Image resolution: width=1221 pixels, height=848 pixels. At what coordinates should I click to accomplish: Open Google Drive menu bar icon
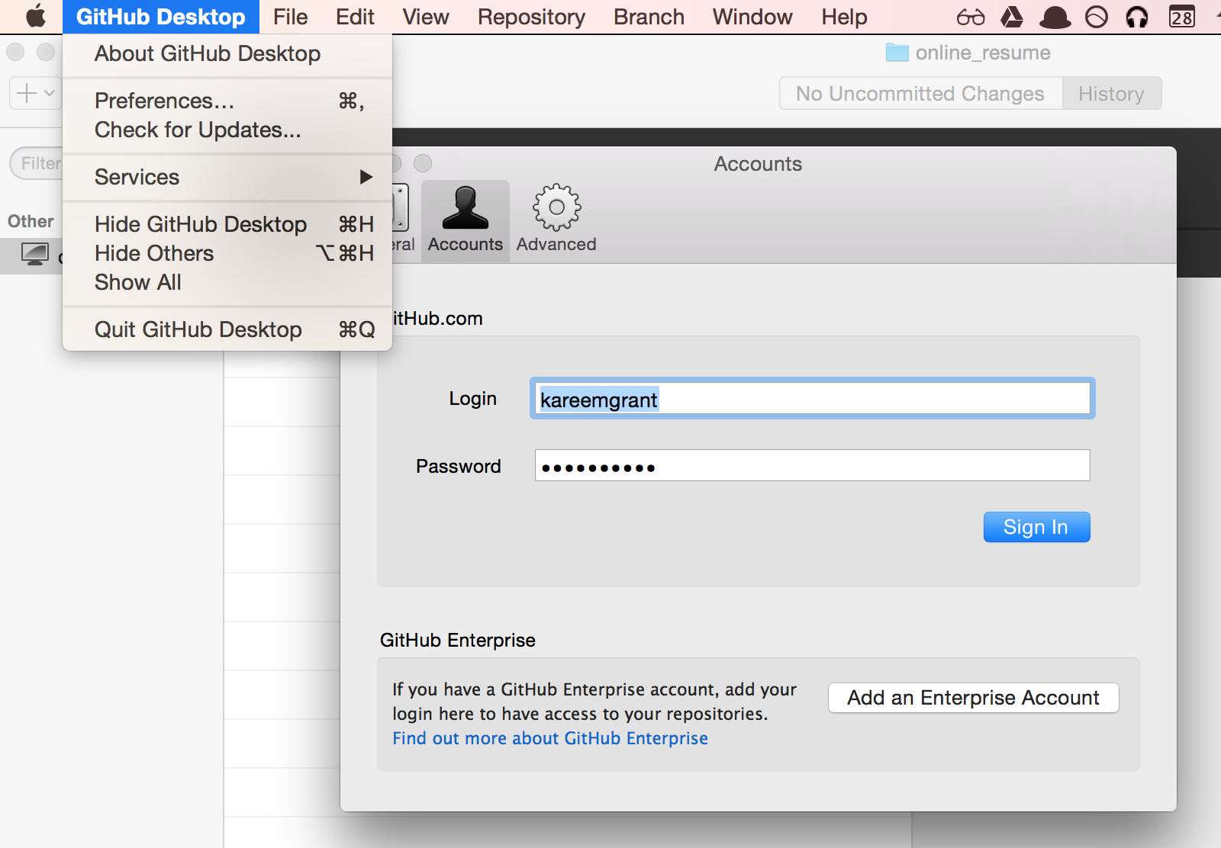[1012, 17]
